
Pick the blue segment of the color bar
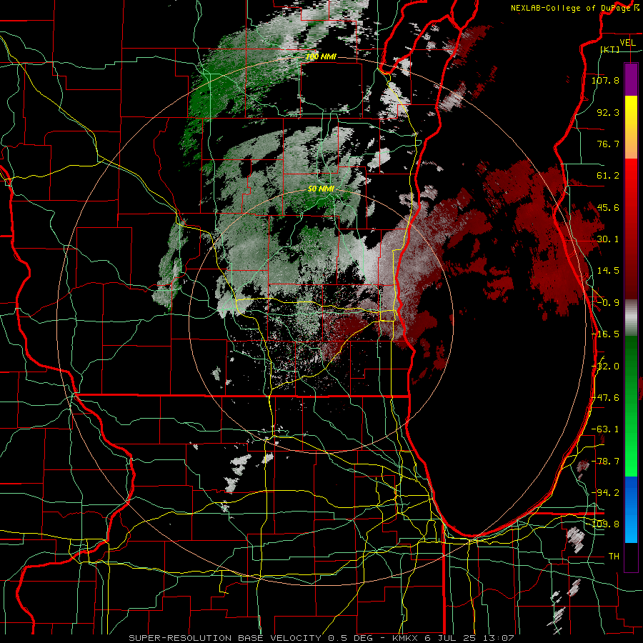631,509
